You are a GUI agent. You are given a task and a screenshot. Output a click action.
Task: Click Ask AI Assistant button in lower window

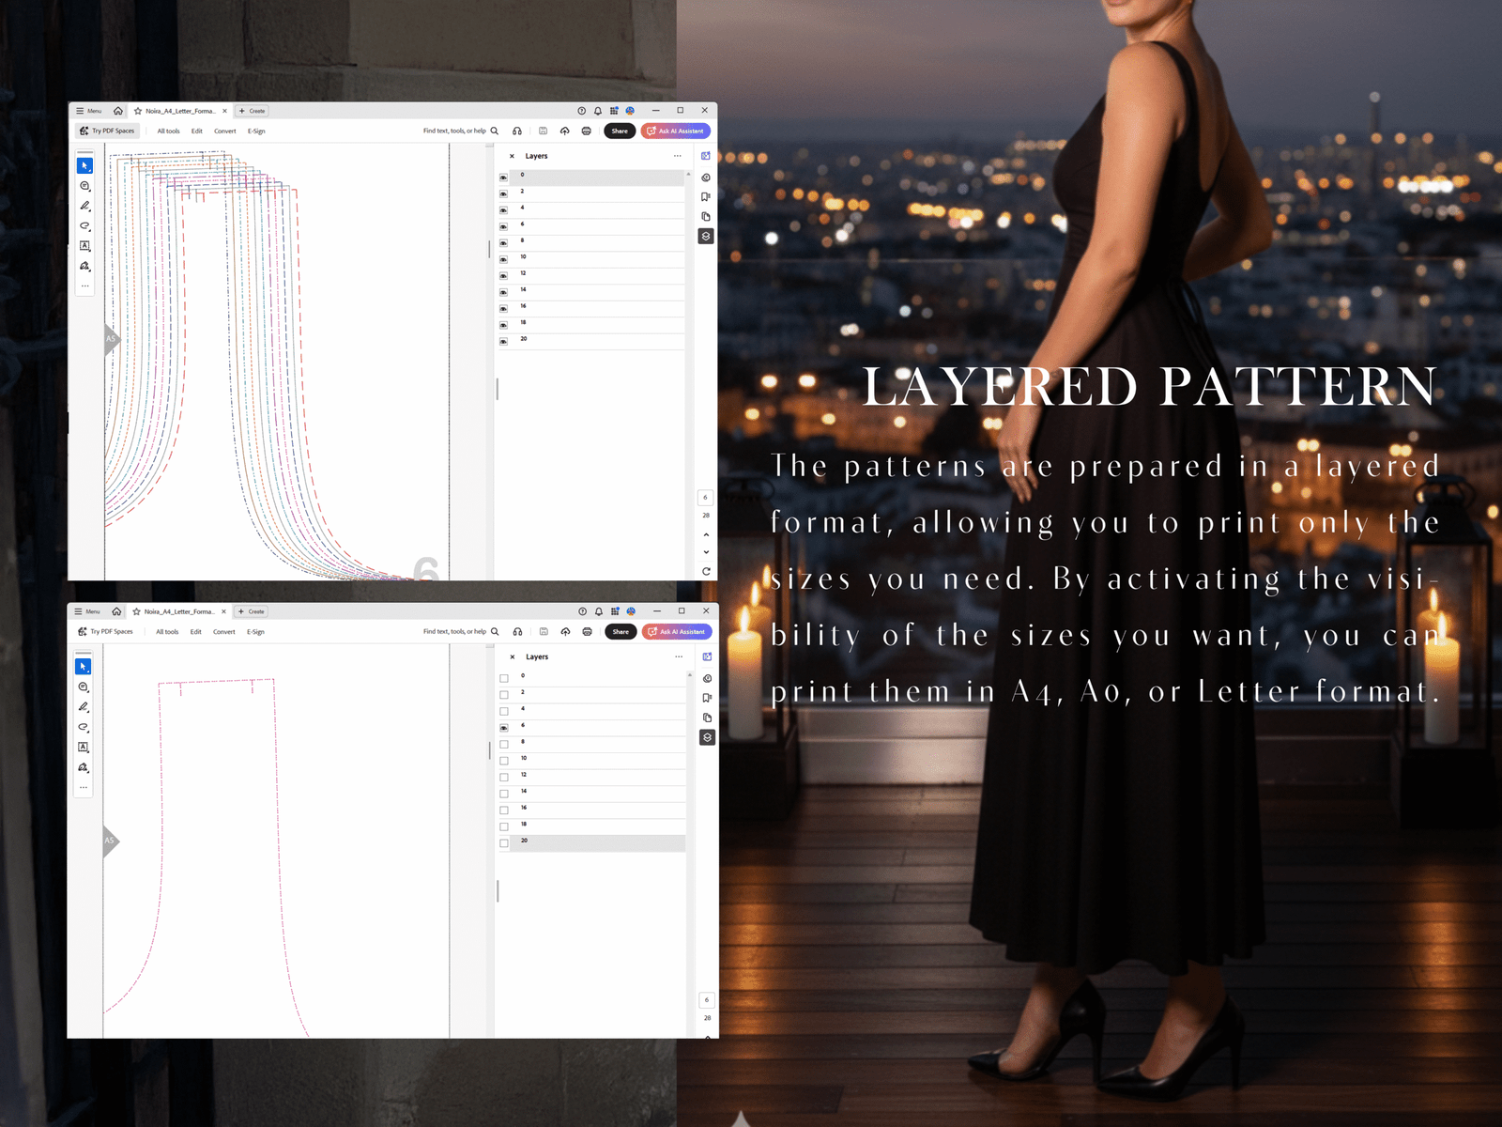[677, 632]
